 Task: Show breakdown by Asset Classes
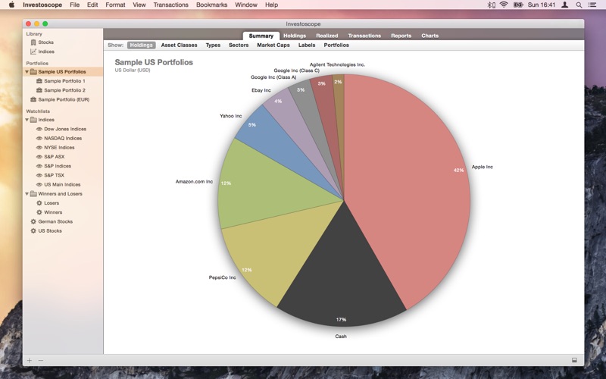pos(179,45)
